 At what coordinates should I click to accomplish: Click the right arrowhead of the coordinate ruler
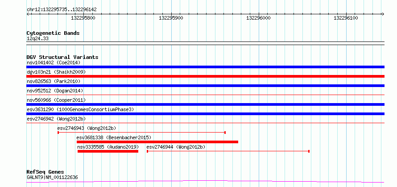(383, 14)
